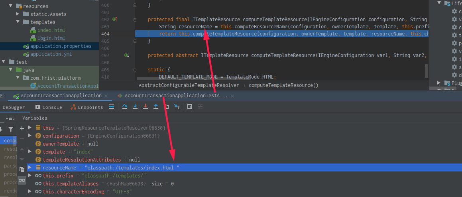Click the Step Out debugger icon
This screenshot has width=462, height=197.
[156, 107]
